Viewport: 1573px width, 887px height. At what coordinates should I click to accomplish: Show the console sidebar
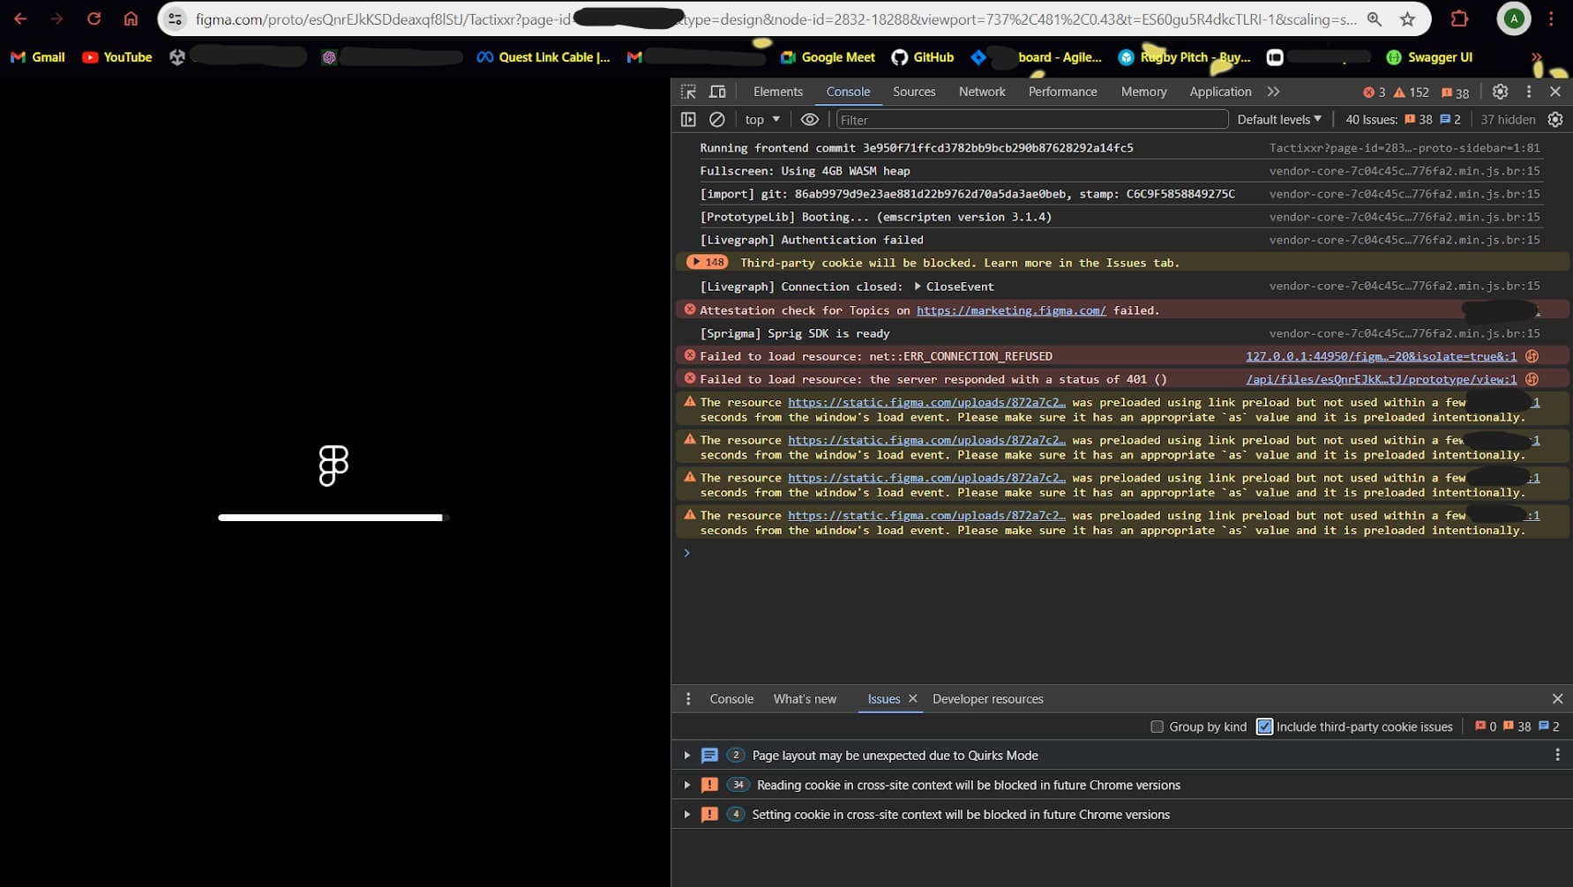(x=688, y=119)
